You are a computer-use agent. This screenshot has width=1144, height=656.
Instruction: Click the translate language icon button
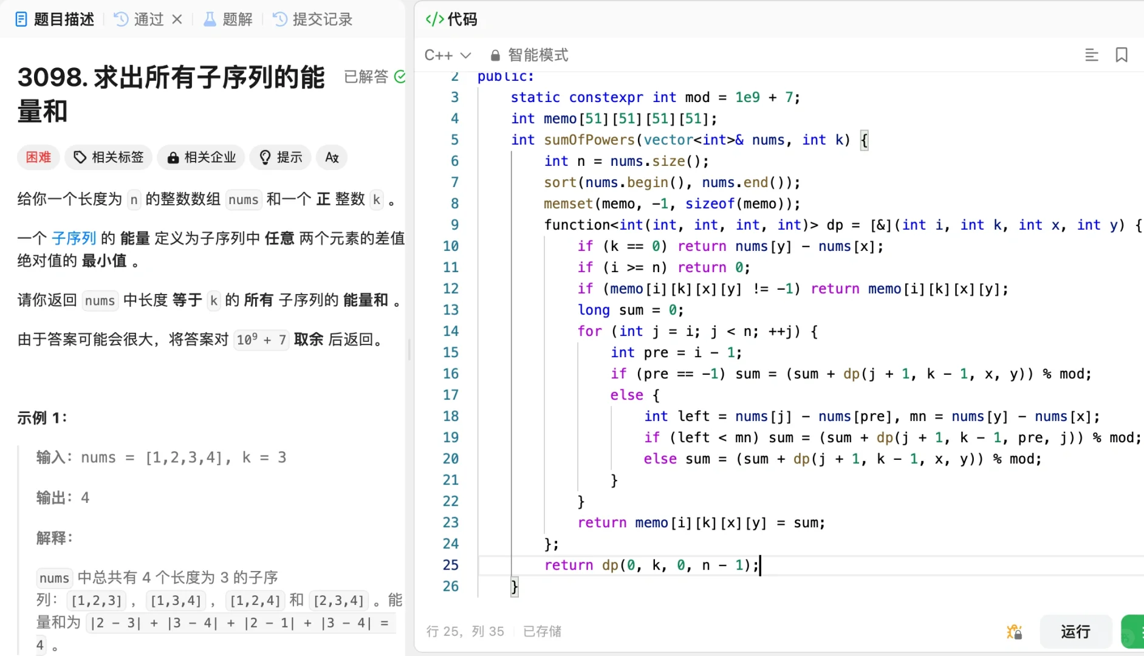[x=332, y=157]
